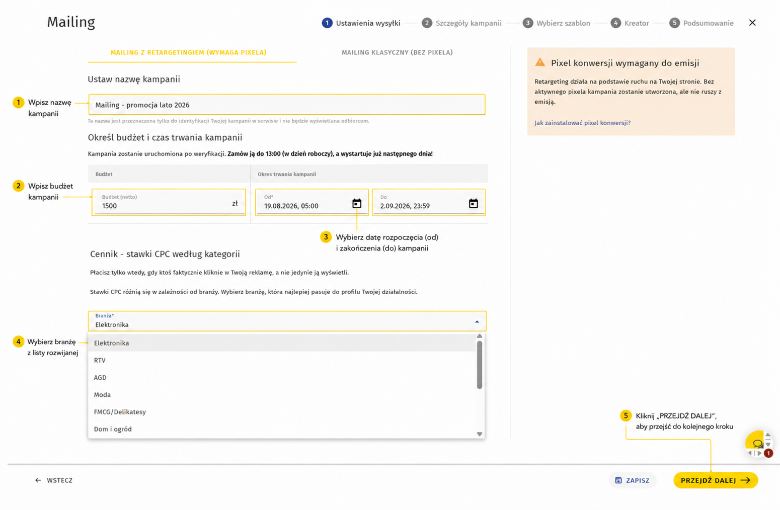
Task: Click the back arrow beside WSTECZ
Action: click(38, 480)
